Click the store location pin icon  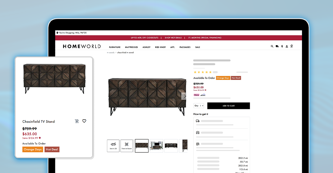click(282, 46)
